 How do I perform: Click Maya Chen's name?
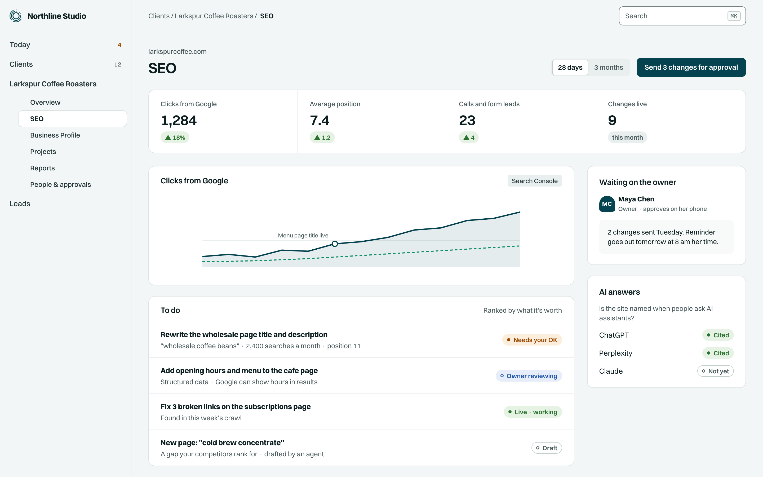(x=636, y=199)
